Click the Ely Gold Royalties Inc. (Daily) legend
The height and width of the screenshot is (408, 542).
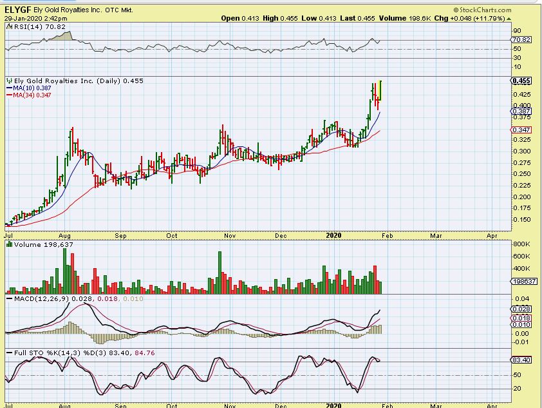coord(79,81)
